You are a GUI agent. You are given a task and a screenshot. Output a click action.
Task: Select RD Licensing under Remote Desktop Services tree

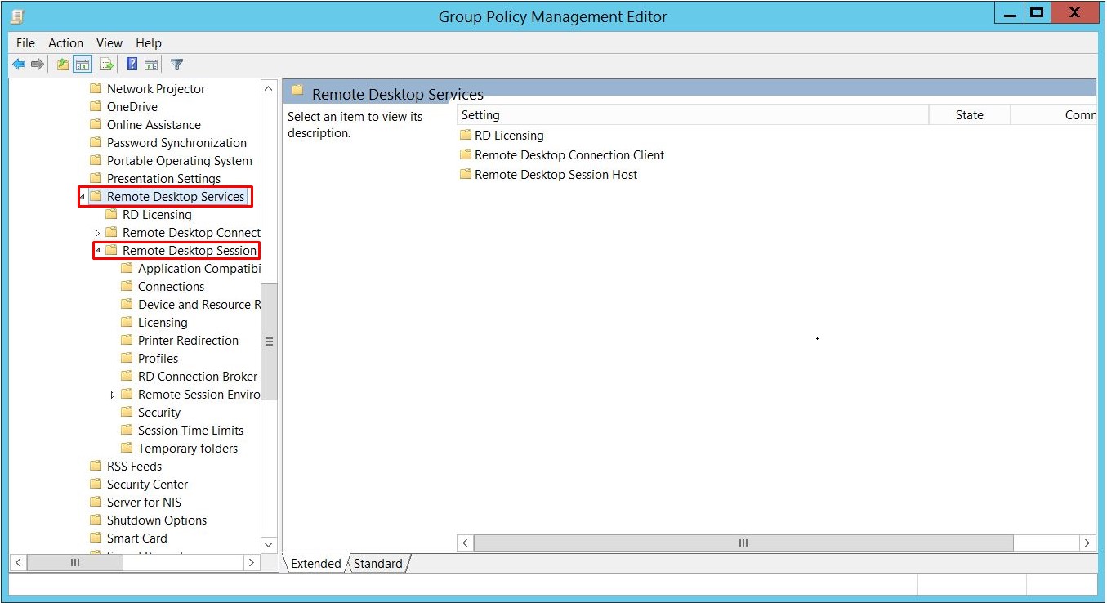(157, 214)
